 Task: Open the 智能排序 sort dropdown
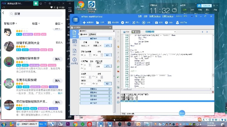tap(11, 24)
